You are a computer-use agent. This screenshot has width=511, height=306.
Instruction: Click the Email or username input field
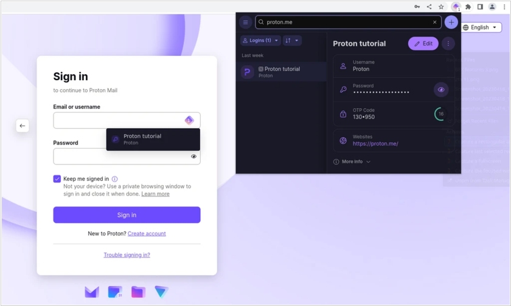click(127, 120)
